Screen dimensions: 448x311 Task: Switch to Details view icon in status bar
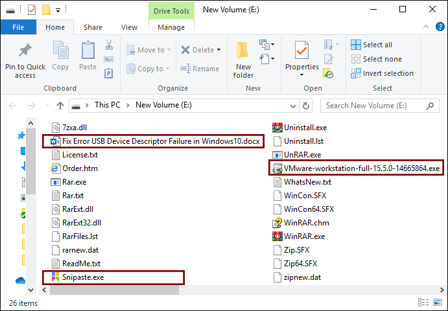point(423,303)
